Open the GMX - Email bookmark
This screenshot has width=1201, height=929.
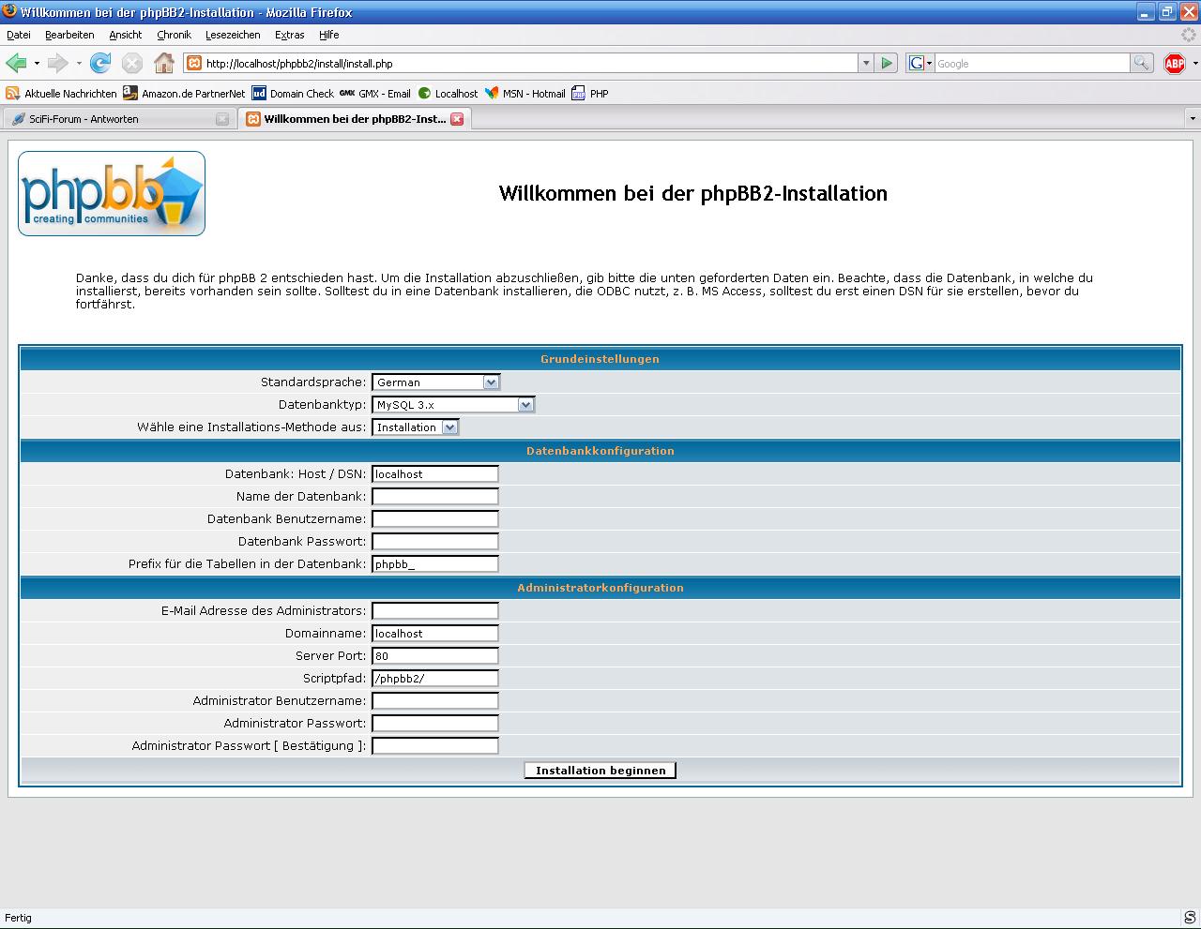click(375, 94)
